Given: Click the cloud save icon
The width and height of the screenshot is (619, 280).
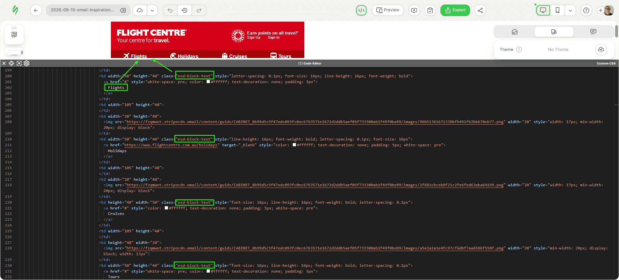Looking at the screenshot, I should [140, 10].
